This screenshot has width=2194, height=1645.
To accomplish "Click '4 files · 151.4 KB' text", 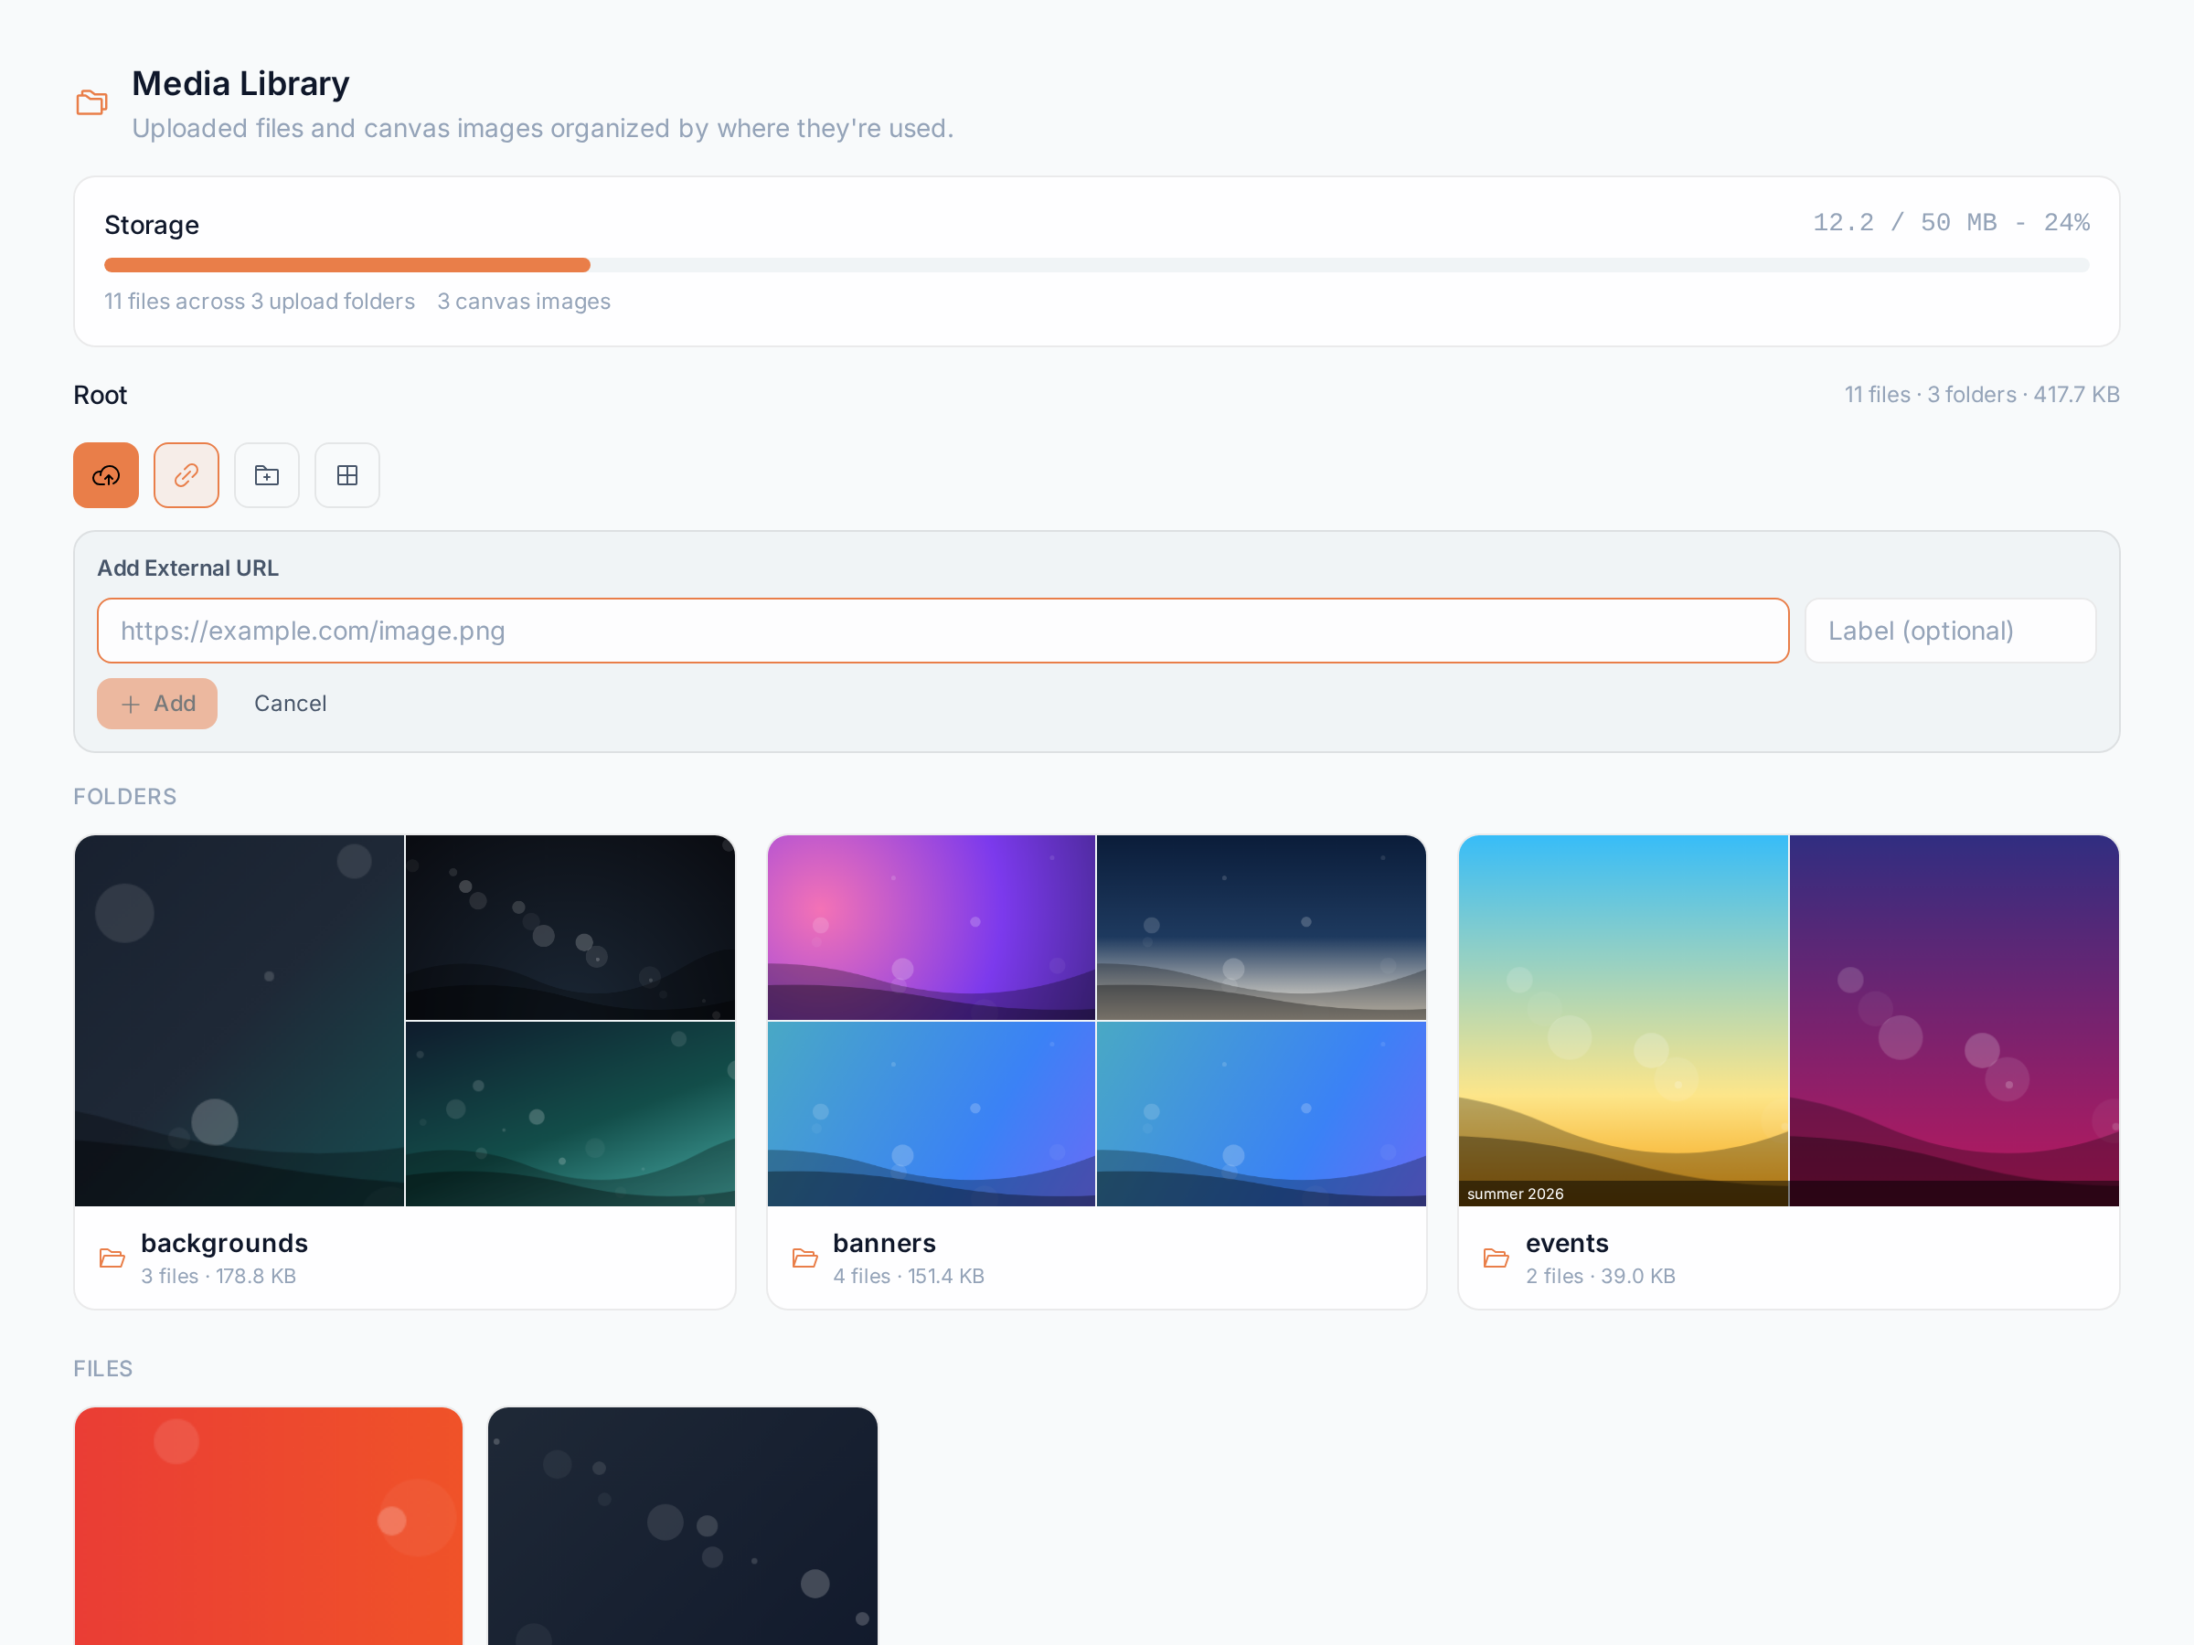I will (909, 1276).
